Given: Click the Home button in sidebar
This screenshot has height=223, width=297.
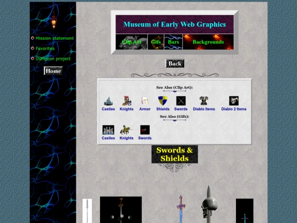Looking at the screenshot, I should click(x=53, y=70).
